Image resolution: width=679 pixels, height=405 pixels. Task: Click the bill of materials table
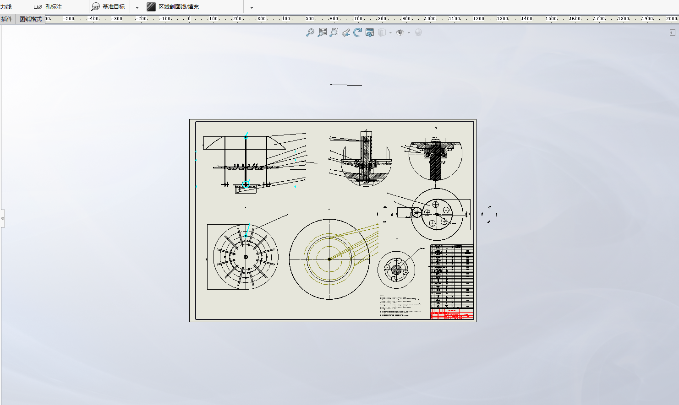[452, 277]
